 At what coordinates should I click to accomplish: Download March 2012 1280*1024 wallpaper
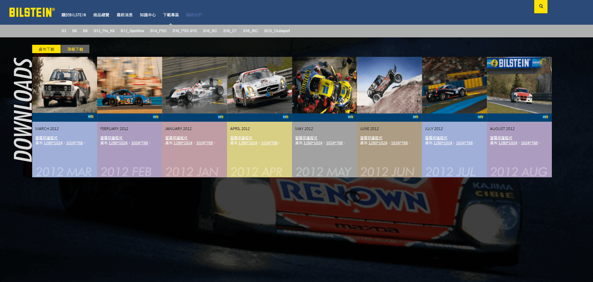[53, 143]
